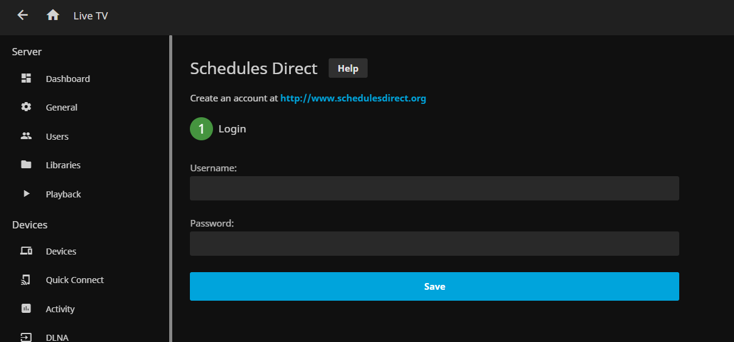734x342 pixels.
Task: Save the Schedules Direct login
Action: [435, 286]
